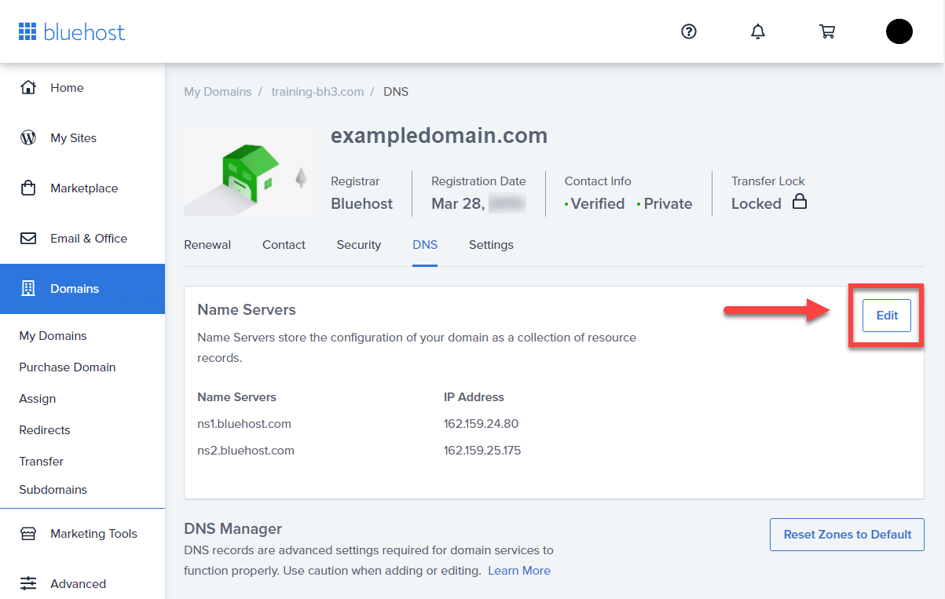Open the user profile avatar
This screenshot has width=945, height=599.
pos(899,31)
